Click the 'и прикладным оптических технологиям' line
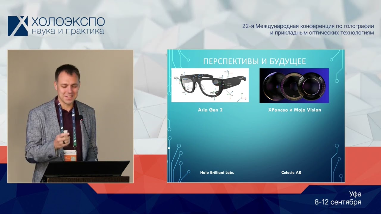Viewport: 381px width, 214px height. [322, 33]
